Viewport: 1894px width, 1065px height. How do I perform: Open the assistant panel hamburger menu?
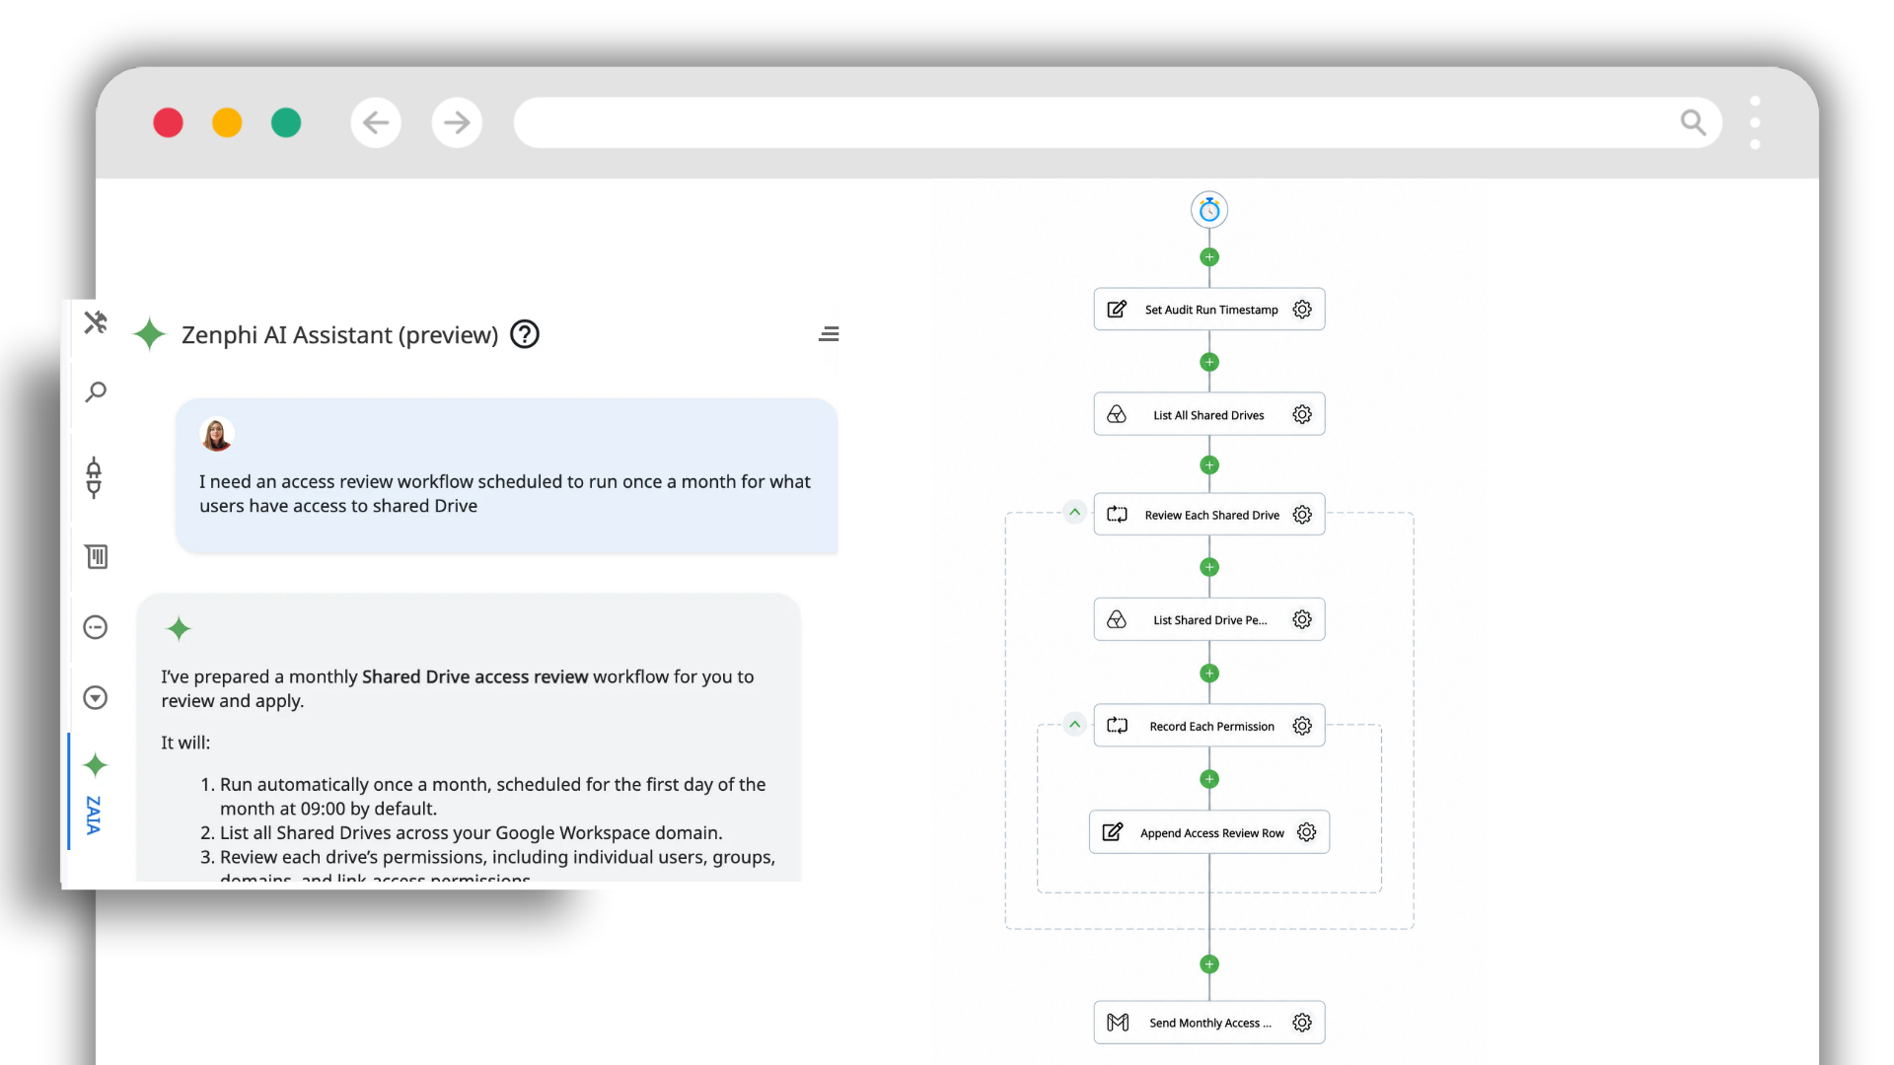(829, 334)
